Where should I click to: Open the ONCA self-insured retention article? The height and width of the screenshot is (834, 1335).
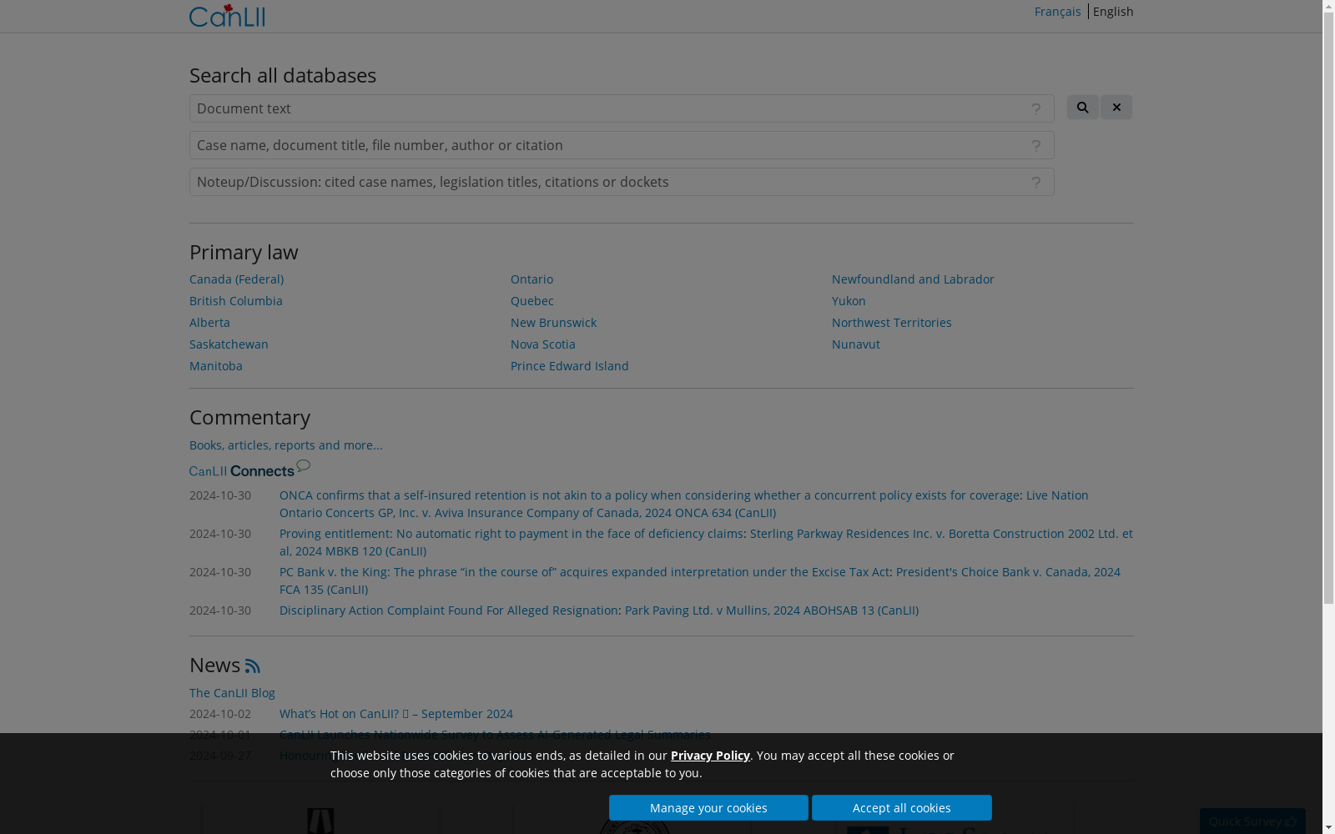pos(649,495)
